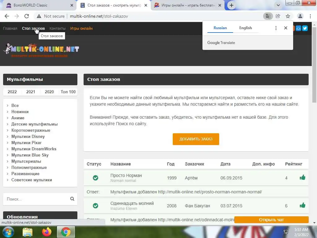
Task: Click the search magnifier icon in sidebar
Action: click(72, 199)
